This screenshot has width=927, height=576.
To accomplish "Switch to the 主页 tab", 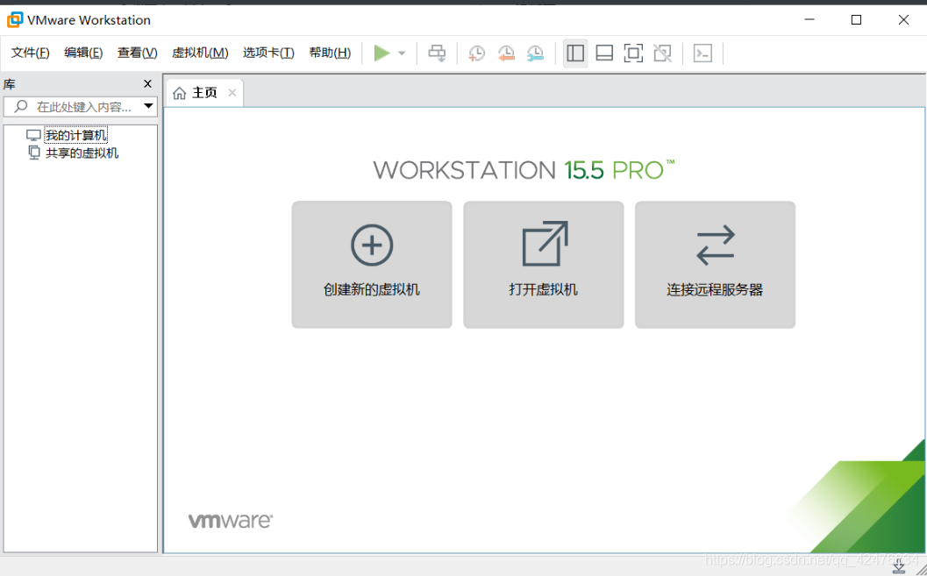I will click(204, 93).
